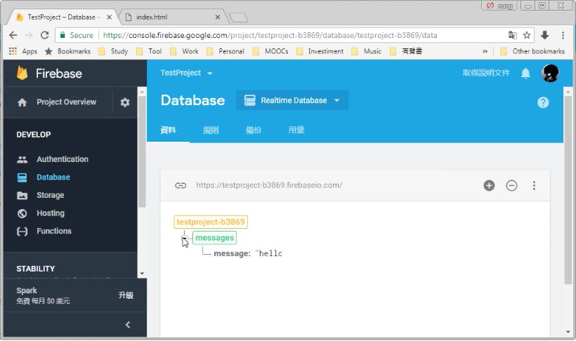Click the database URL link icon

pyautogui.click(x=181, y=185)
